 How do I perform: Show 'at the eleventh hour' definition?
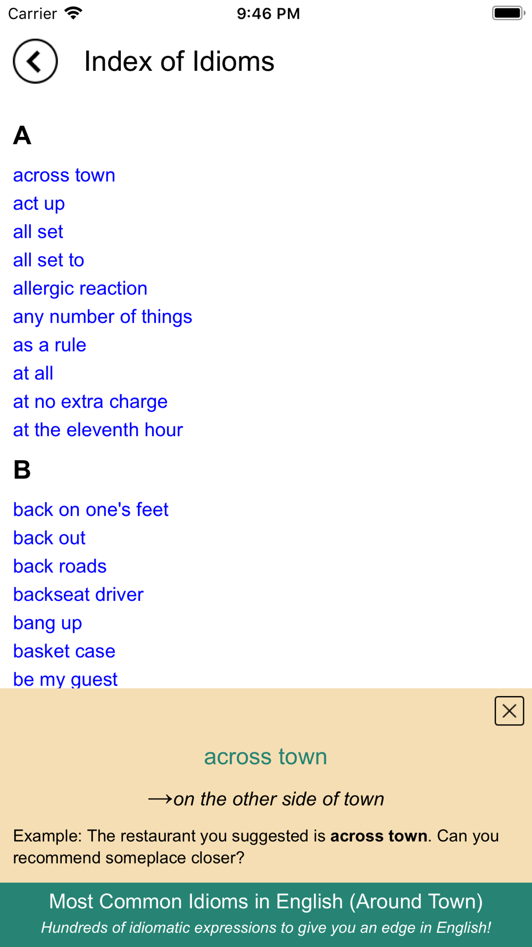[x=98, y=429]
